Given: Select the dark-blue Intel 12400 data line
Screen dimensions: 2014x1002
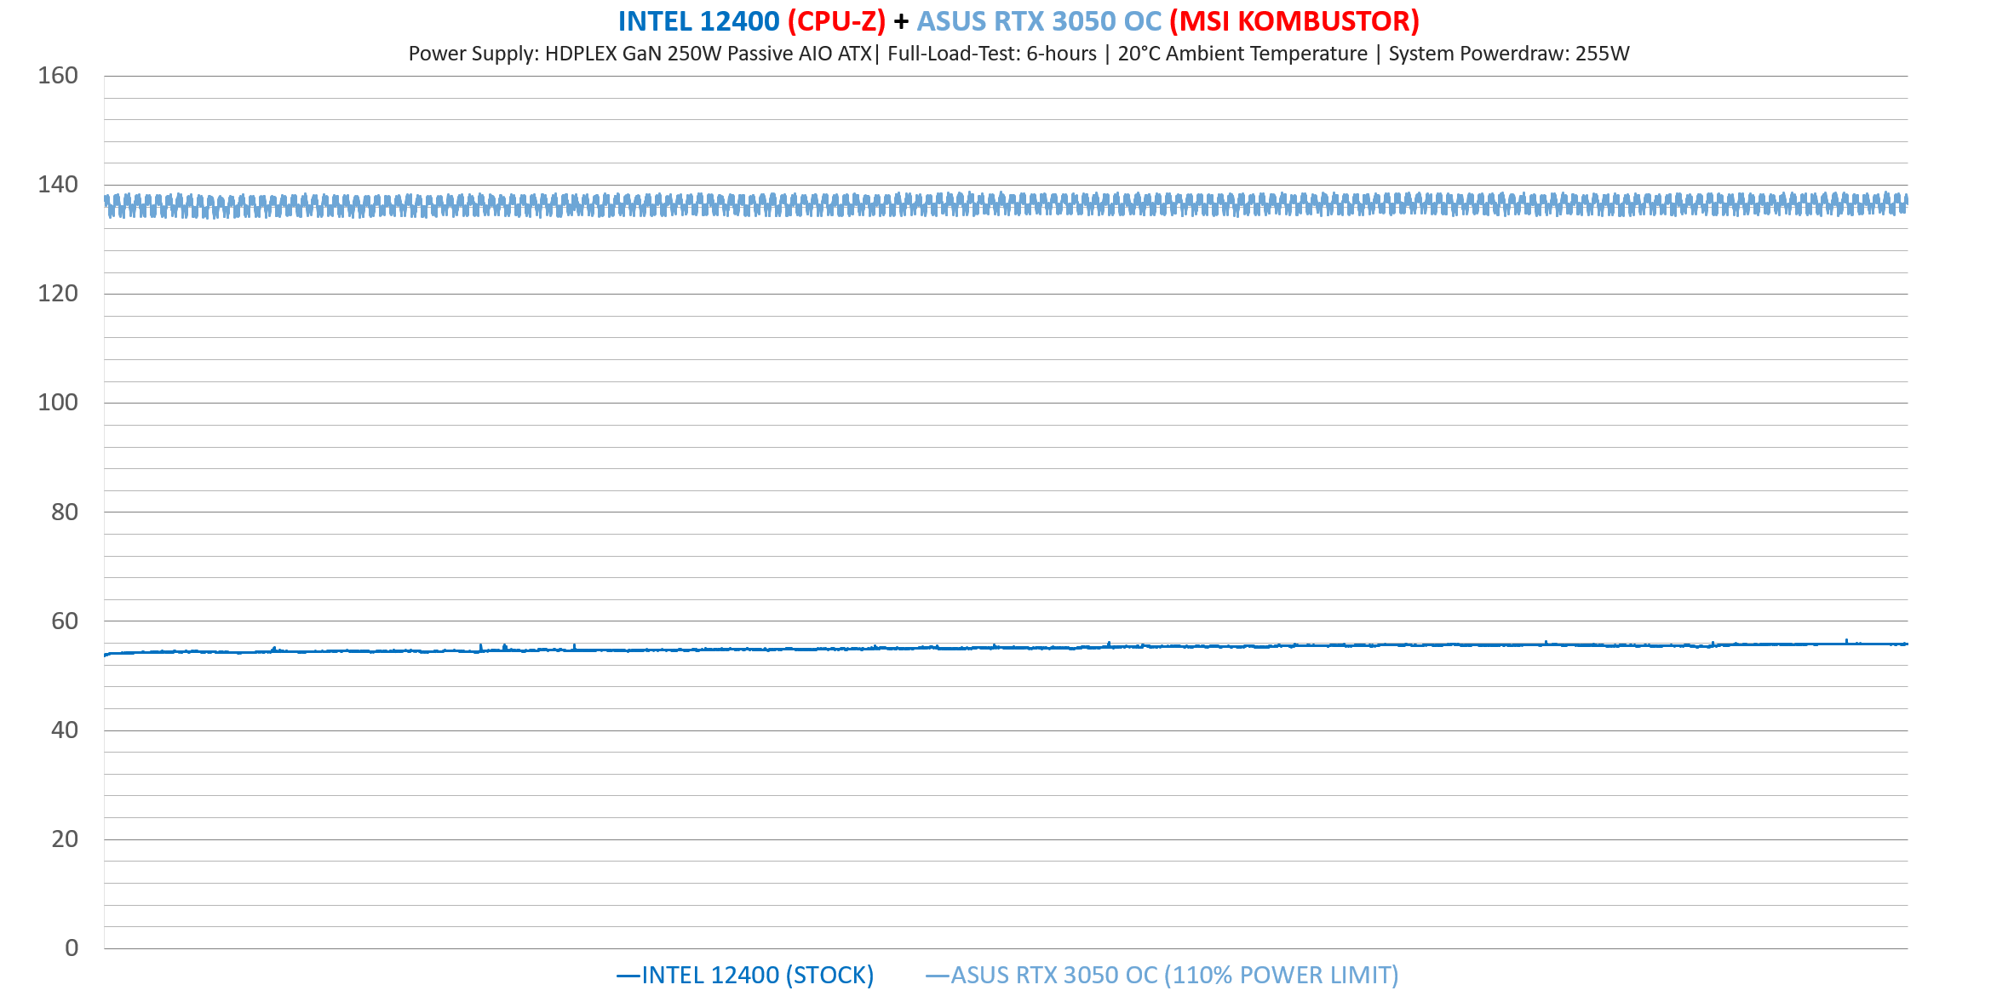Looking at the screenshot, I should point(1006,648).
